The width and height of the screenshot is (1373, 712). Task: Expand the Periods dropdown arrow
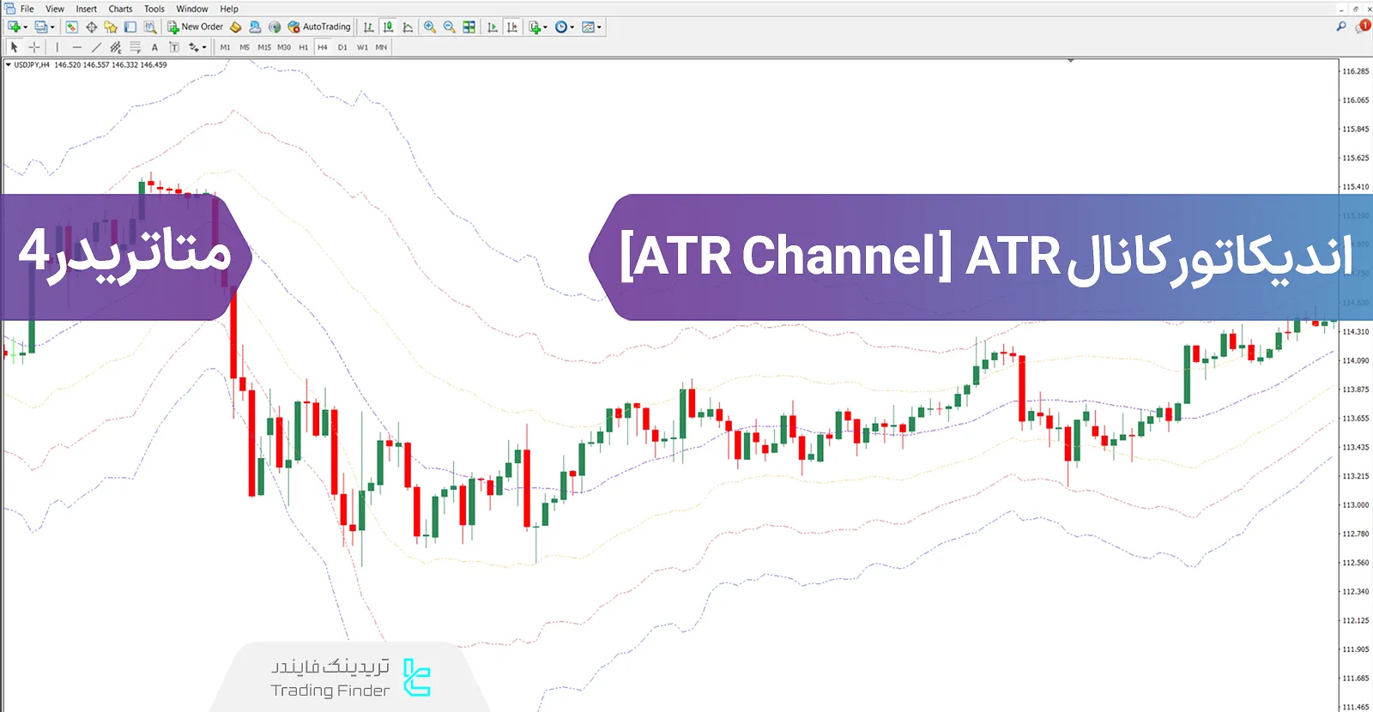coord(572,27)
